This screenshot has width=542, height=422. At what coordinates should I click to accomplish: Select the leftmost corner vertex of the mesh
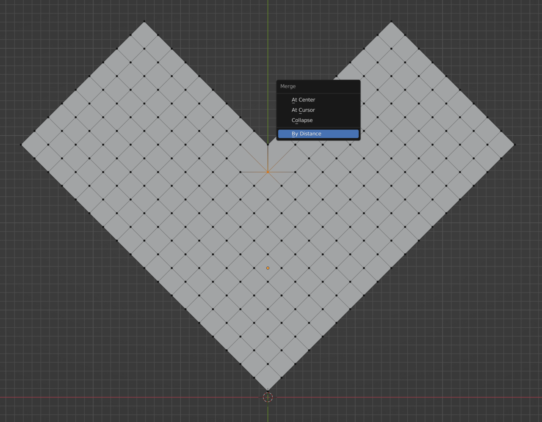pos(21,145)
